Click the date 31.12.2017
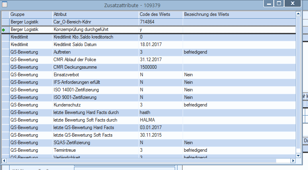This screenshot has height=170, width=308. point(151,60)
